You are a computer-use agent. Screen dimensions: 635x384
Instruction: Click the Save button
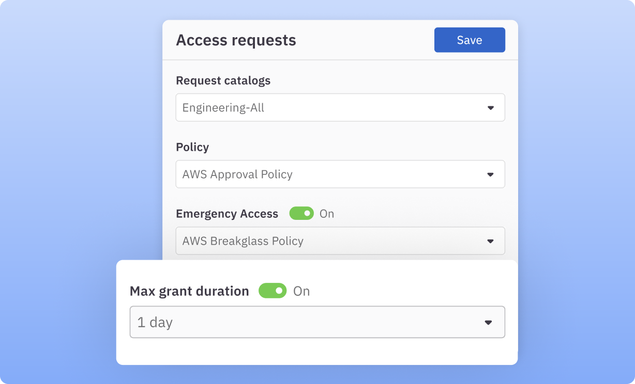click(470, 40)
